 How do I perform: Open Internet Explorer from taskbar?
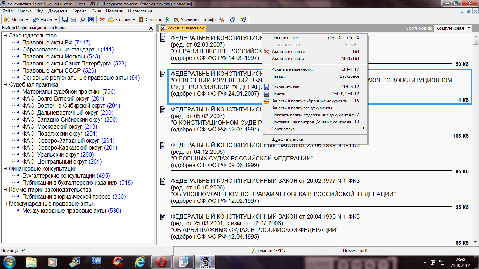pyautogui.click(x=140, y=262)
